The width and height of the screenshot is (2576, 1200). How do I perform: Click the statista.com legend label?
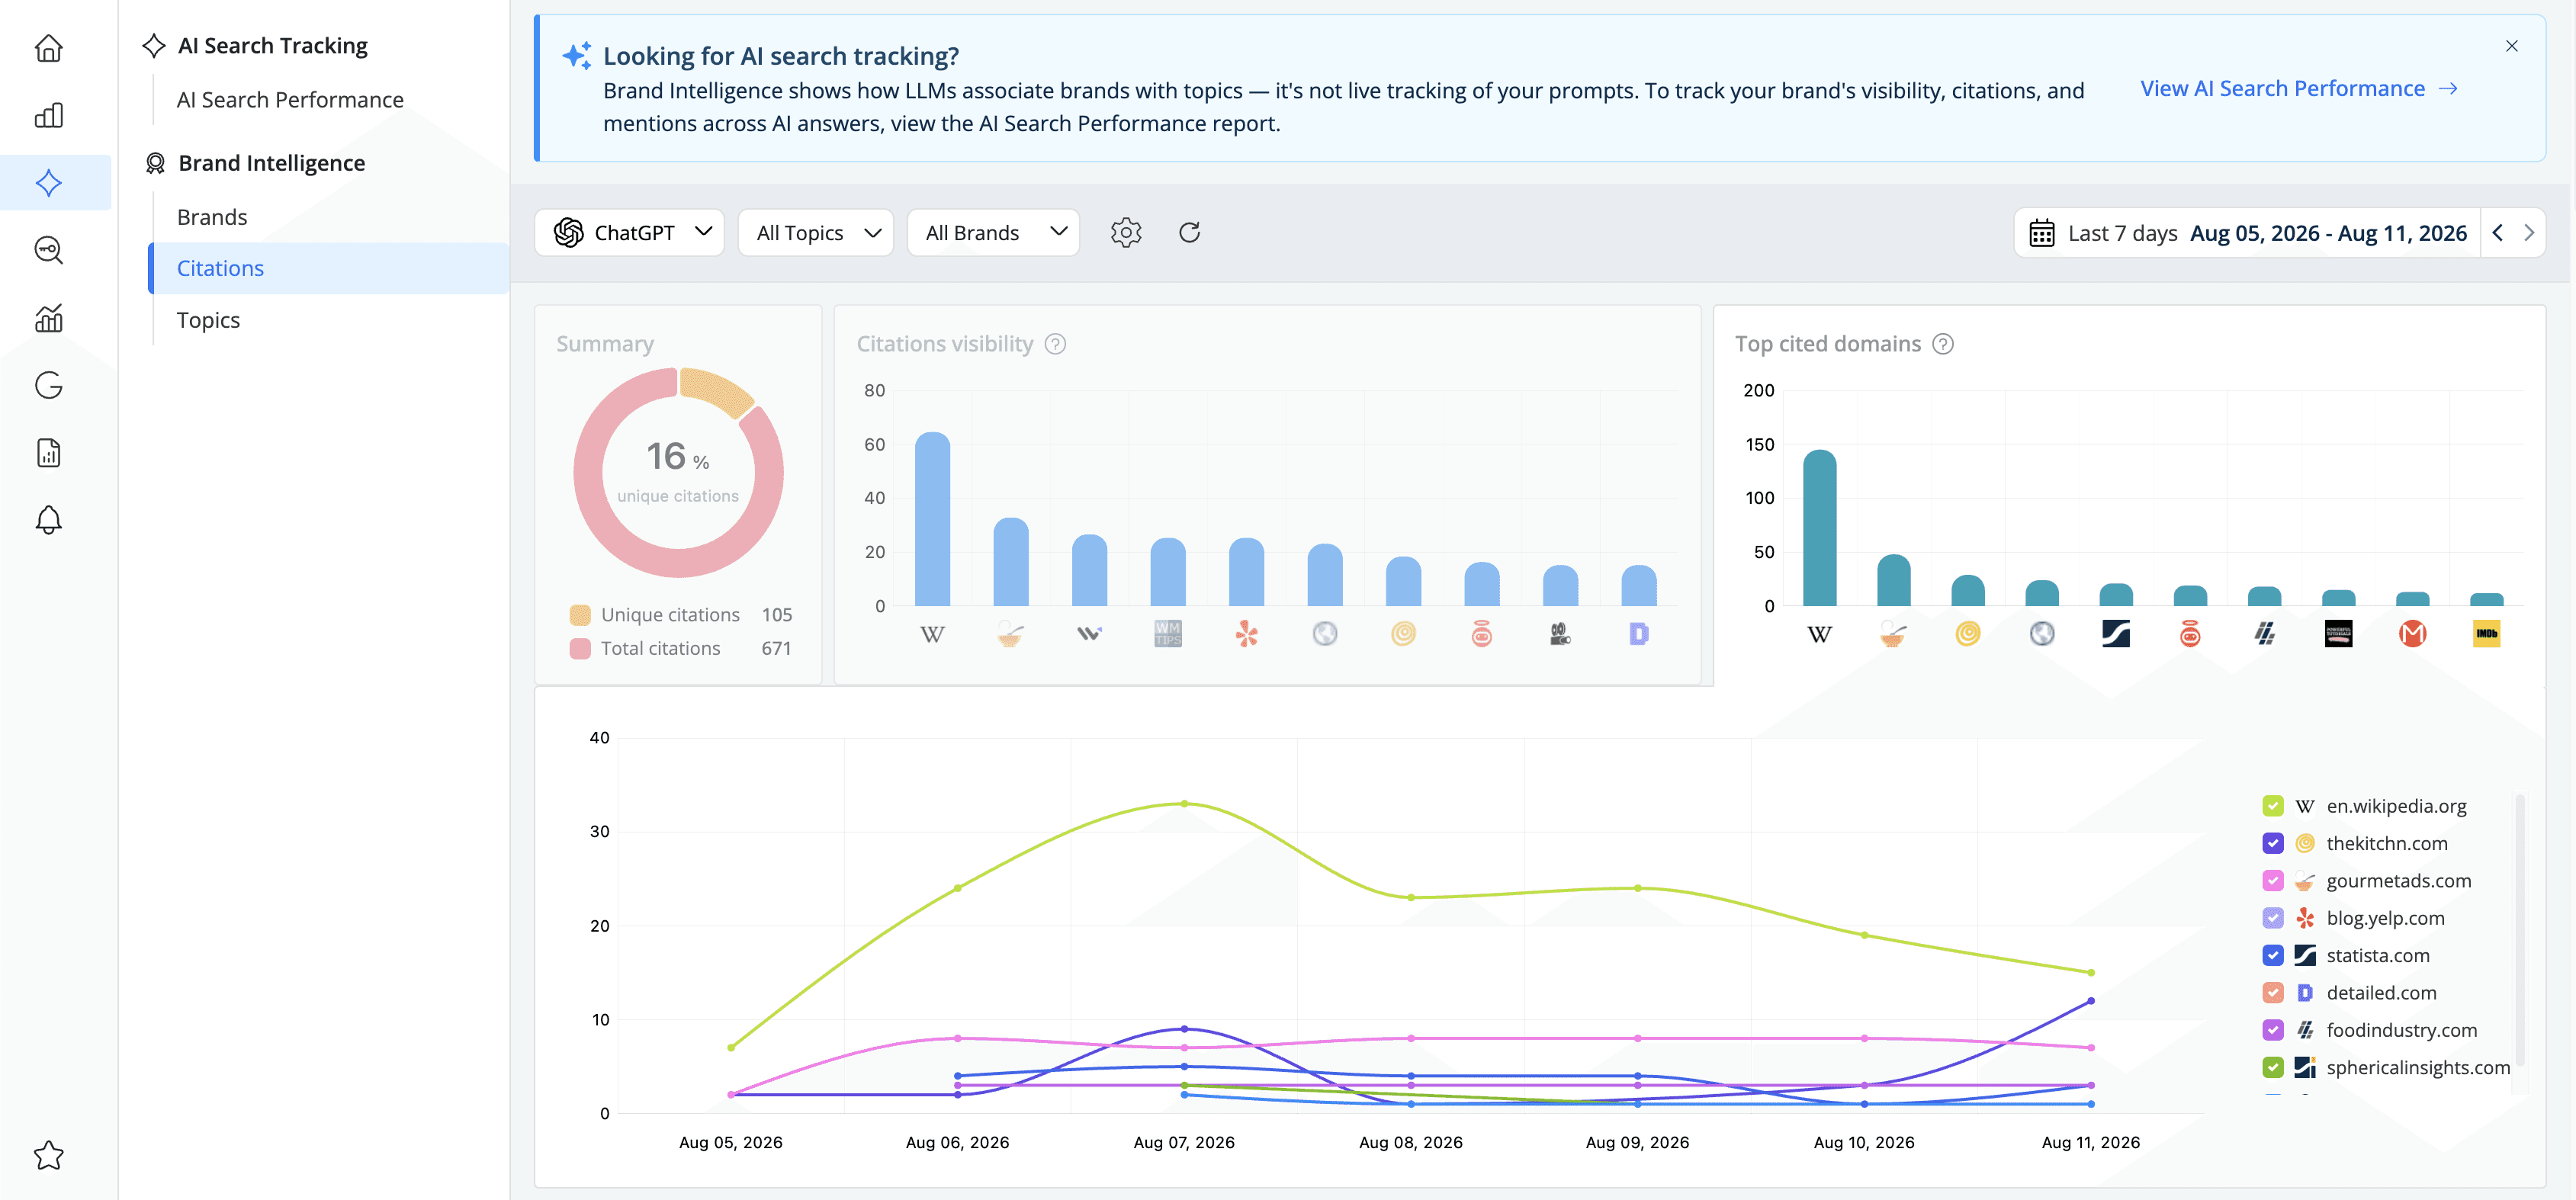(2377, 955)
